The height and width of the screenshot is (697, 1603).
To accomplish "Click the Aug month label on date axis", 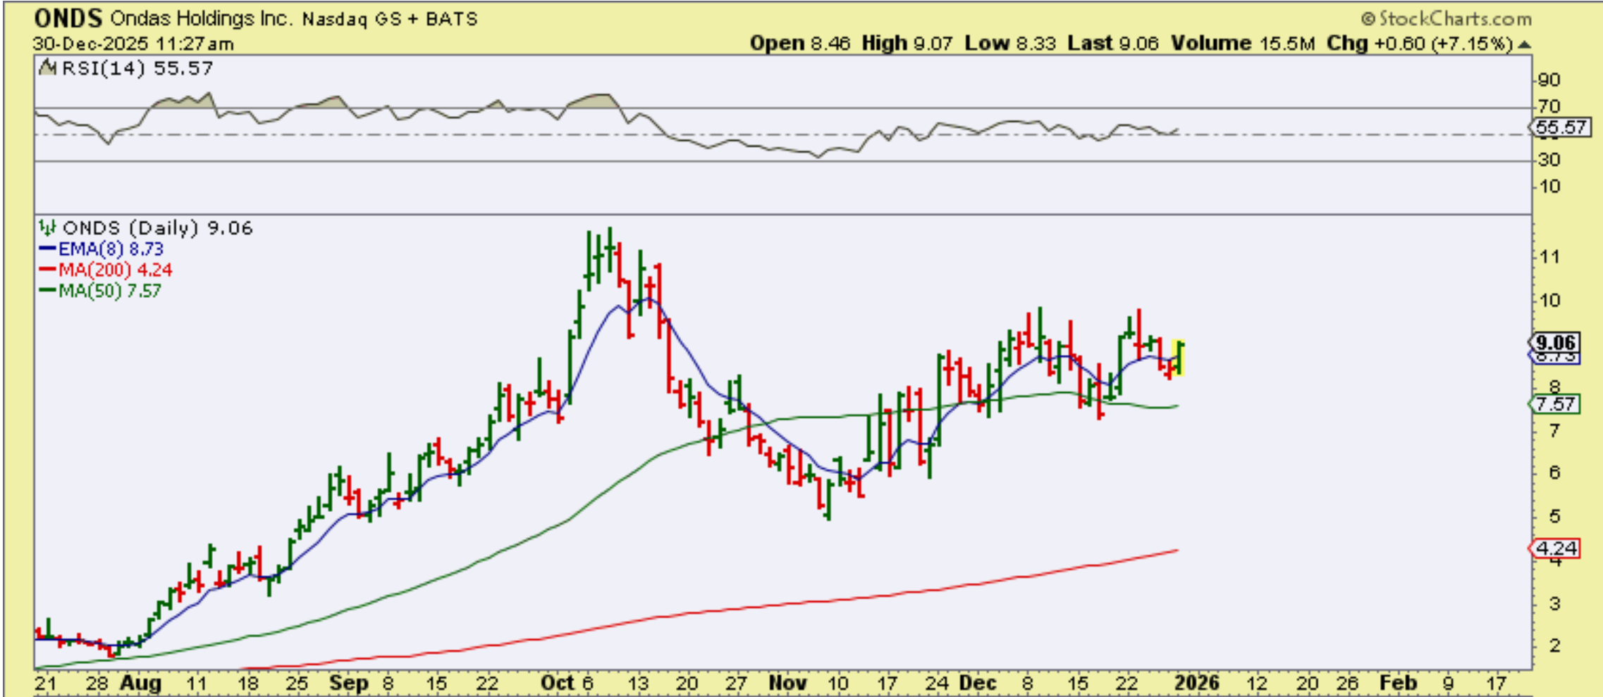I will (x=140, y=683).
